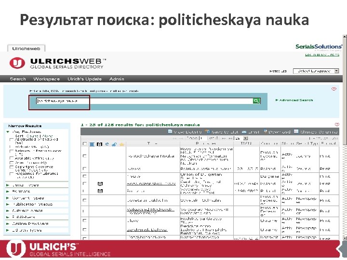This screenshot has width=347, height=260.
Task: Click the Save to List icon
Action: coord(207,131)
